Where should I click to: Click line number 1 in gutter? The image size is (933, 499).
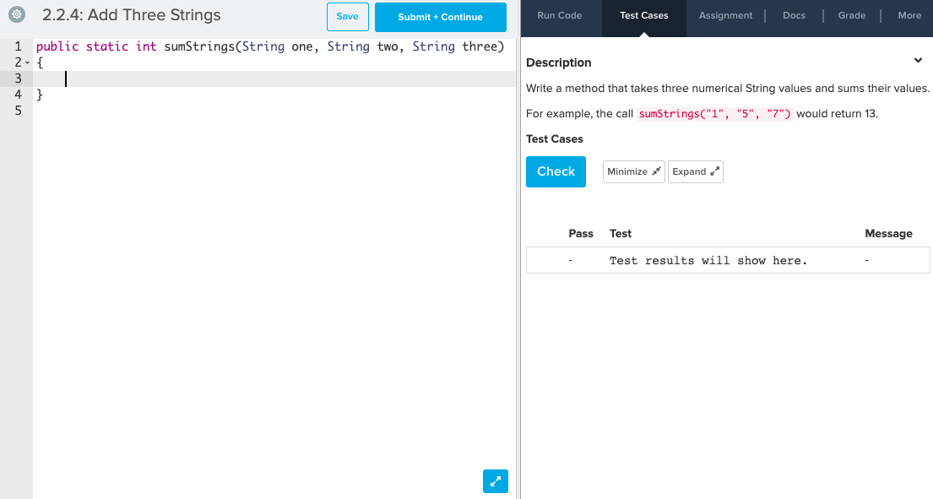[18, 46]
